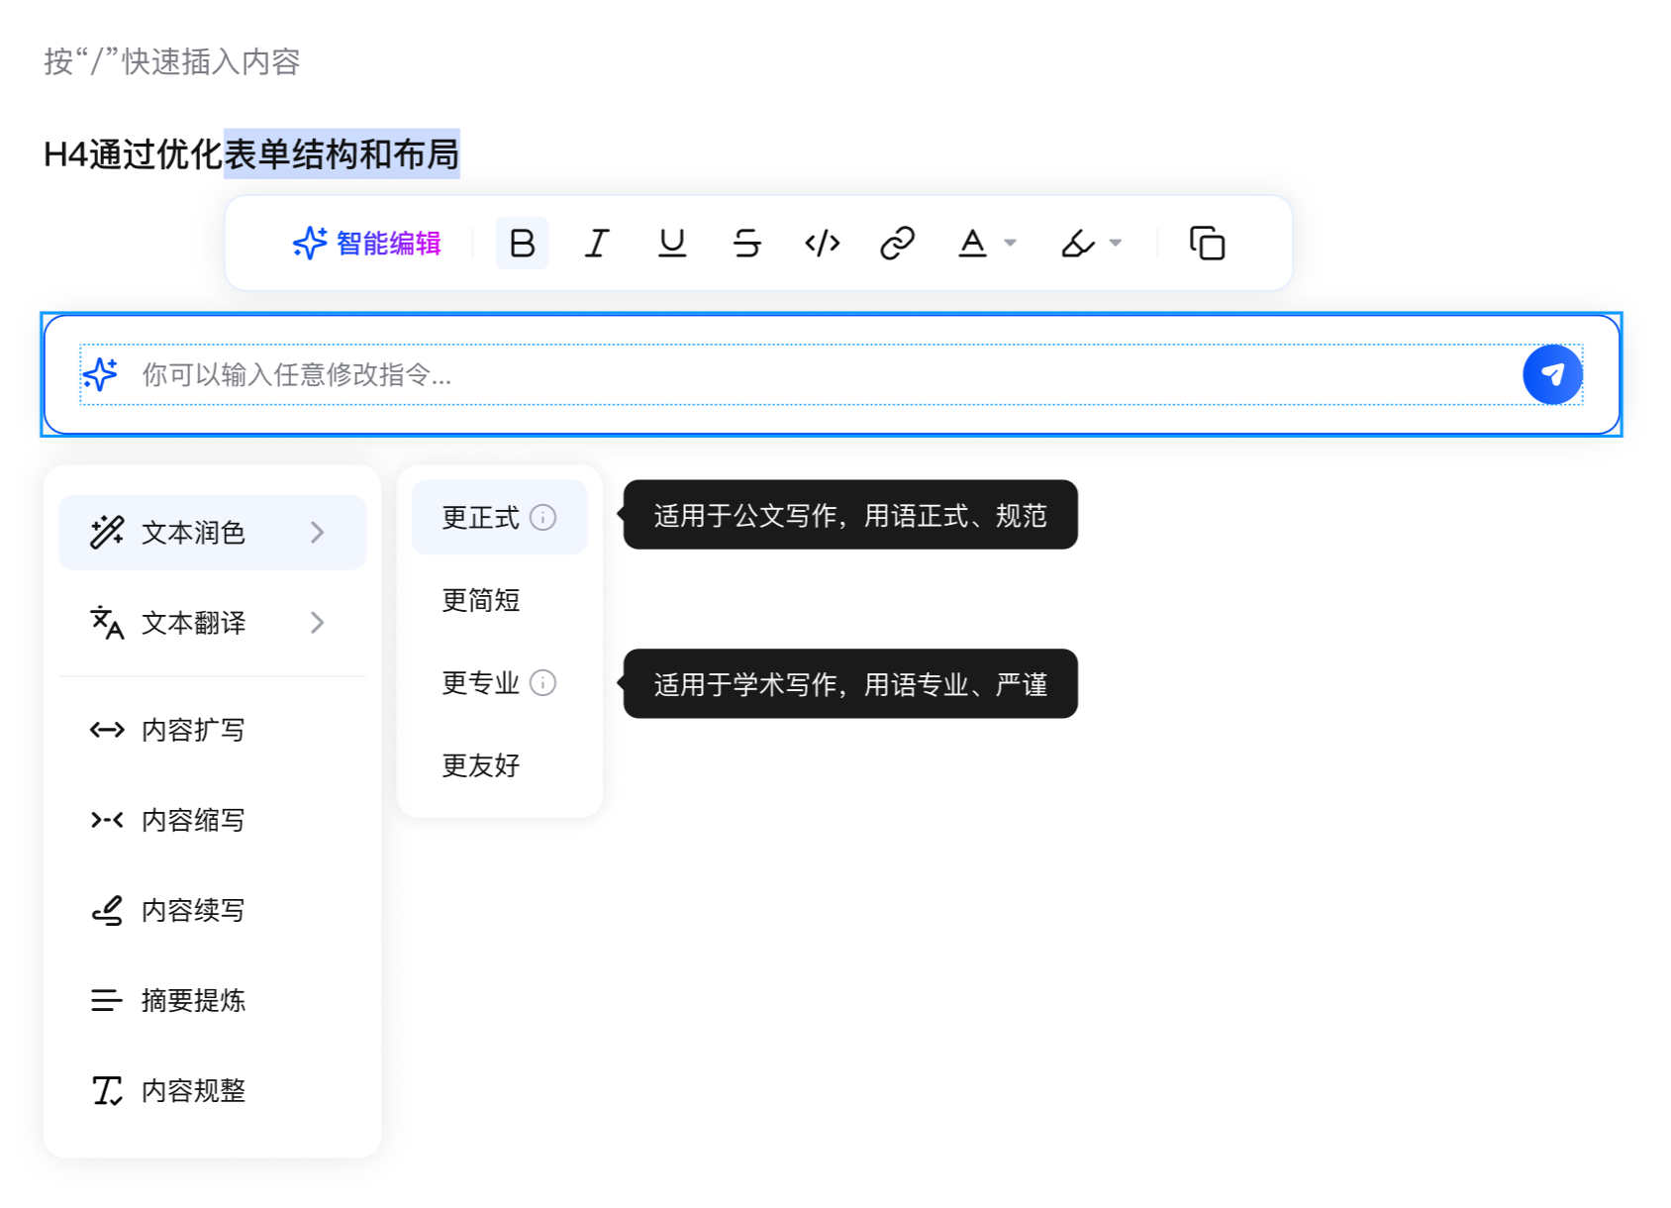Toggle bold formatting in toolbar
The width and height of the screenshot is (1671, 1208).
[x=522, y=244]
